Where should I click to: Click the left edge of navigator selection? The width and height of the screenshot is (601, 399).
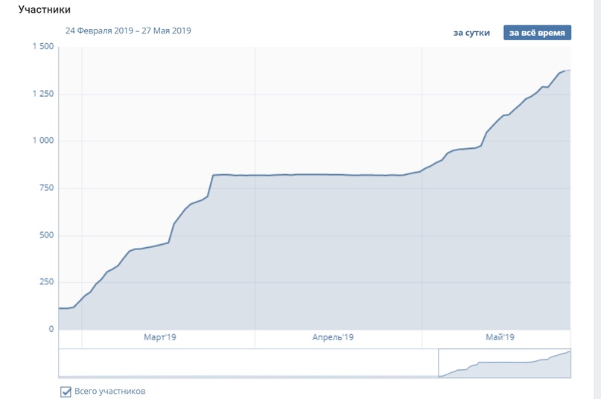439,363
